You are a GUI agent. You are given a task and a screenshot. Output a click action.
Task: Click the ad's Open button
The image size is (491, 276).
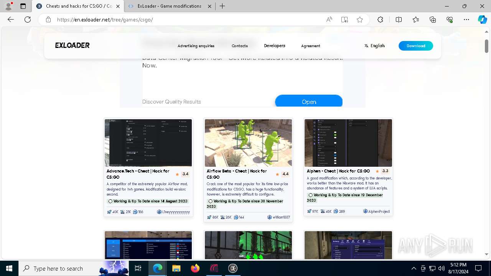[309, 101]
